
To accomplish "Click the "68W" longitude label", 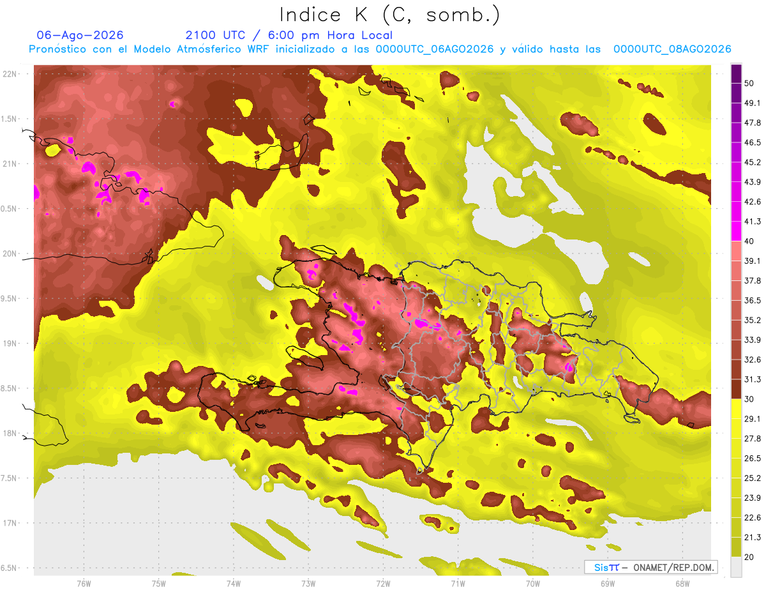I will (682, 584).
